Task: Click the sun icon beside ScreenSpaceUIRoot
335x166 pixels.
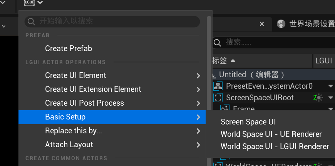Action: [319, 98]
